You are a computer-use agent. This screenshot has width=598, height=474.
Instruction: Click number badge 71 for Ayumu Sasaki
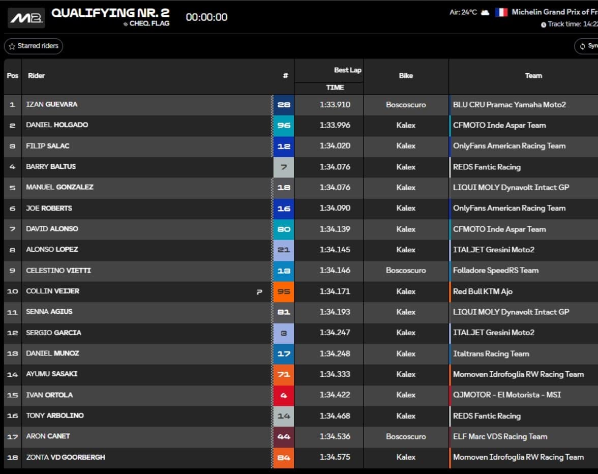(x=284, y=374)
